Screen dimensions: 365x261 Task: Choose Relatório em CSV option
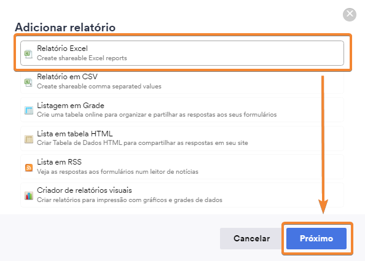182,82
